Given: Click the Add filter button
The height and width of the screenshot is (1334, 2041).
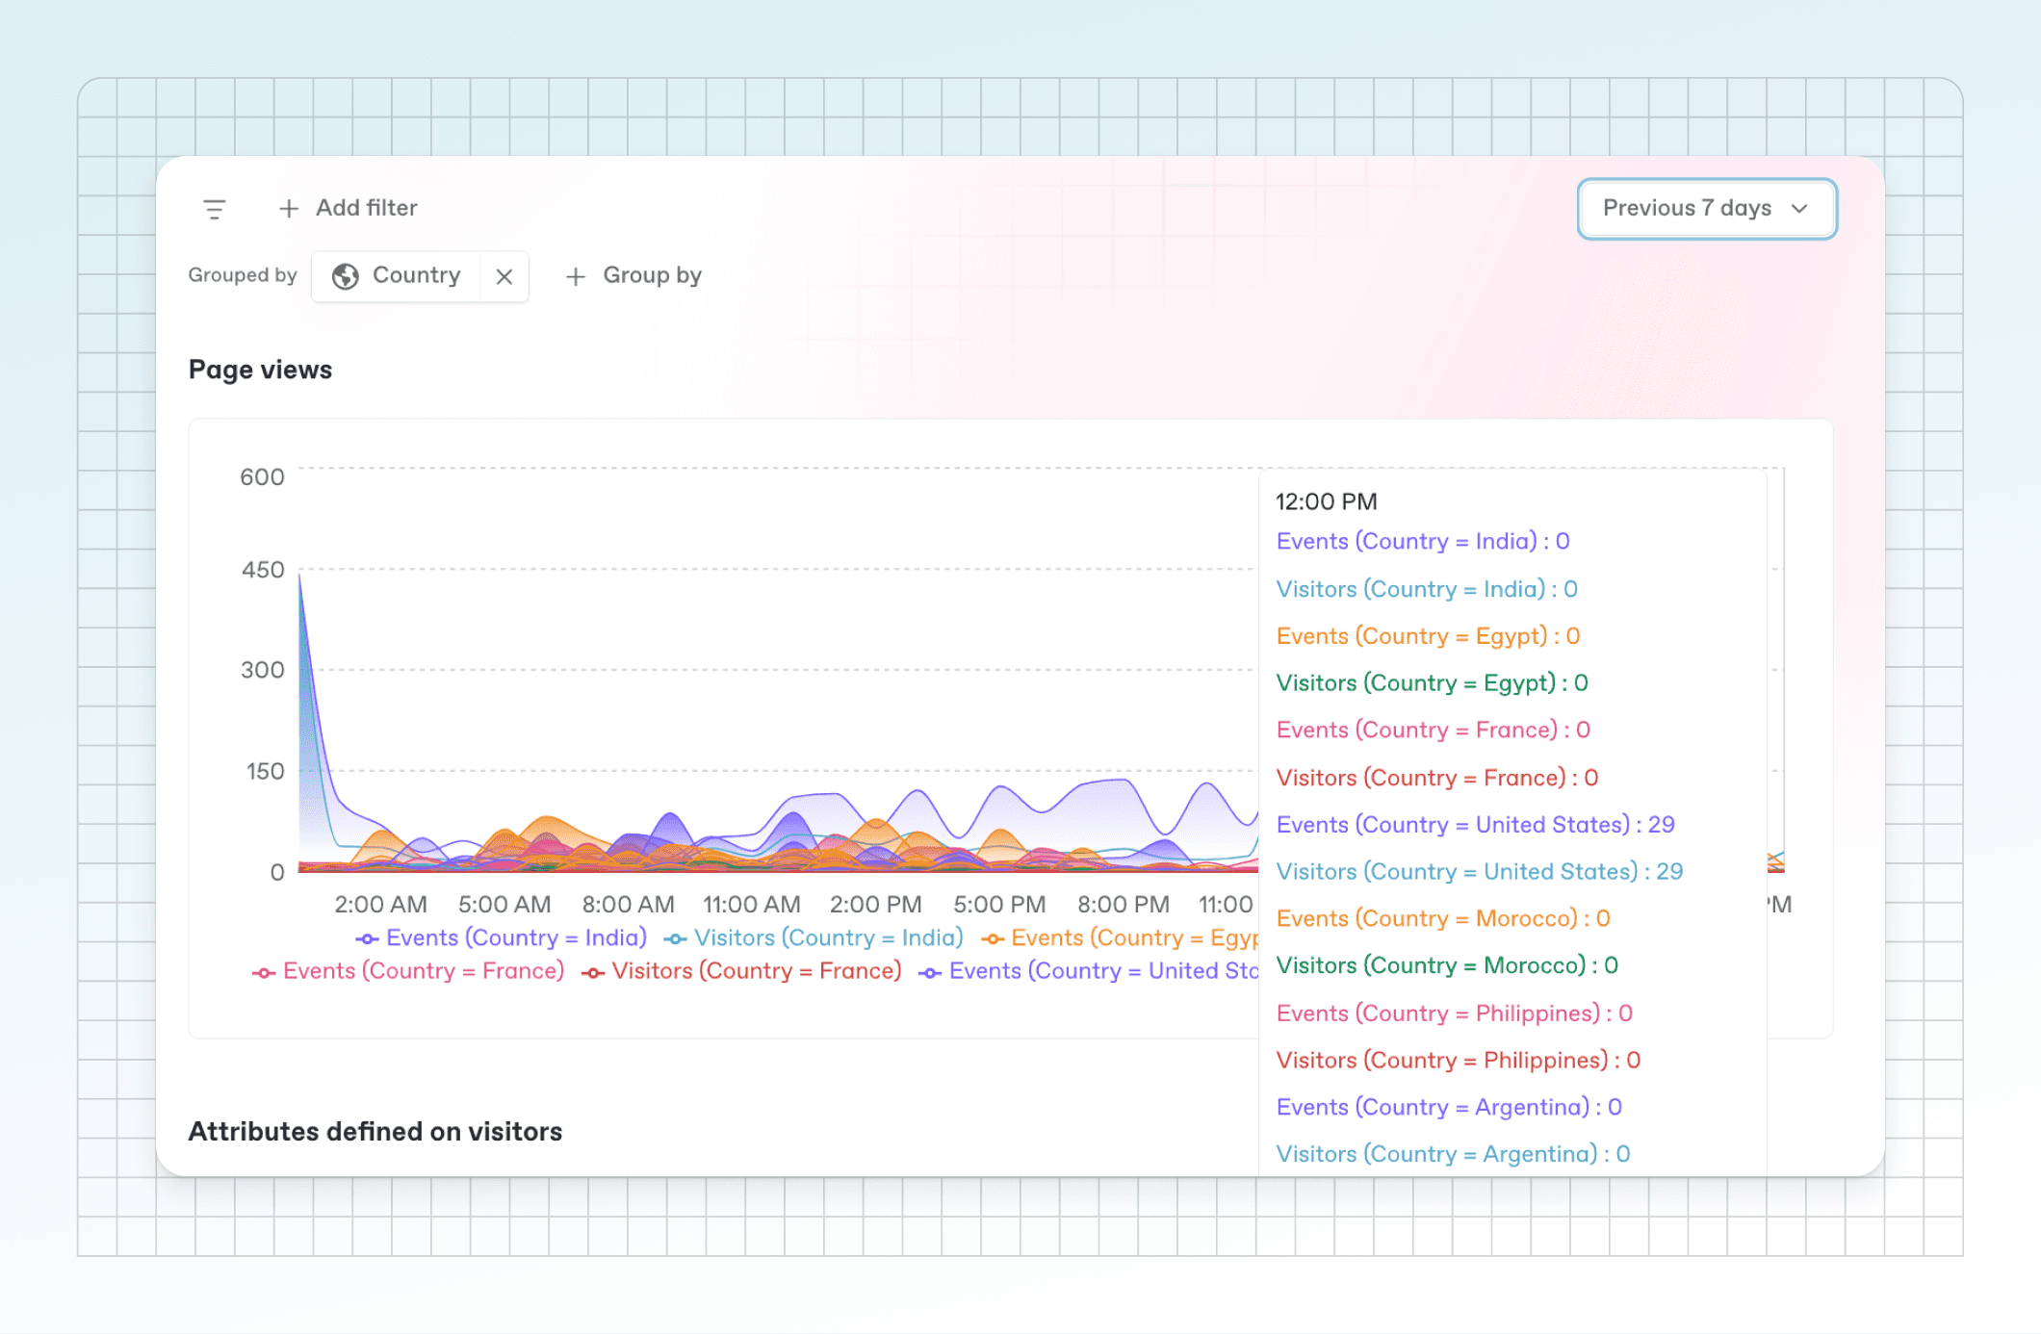Looking at the screenshot, I should pyautogui.click(x=348, y=208).
